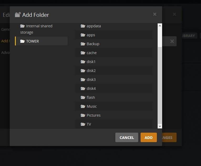Close the Add Folder dialog

[155, 14]
